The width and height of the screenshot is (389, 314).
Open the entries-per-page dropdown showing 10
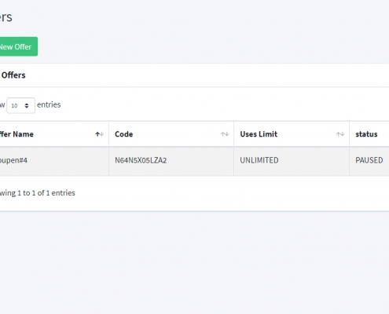[x=20, y=105]
